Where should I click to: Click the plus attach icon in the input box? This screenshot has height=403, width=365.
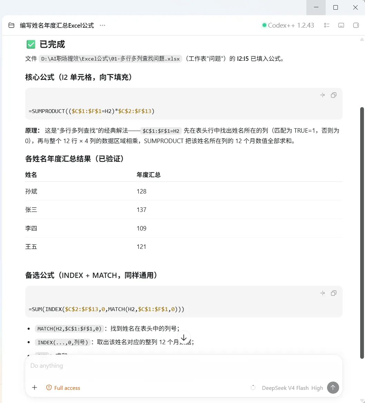[34, 387]
